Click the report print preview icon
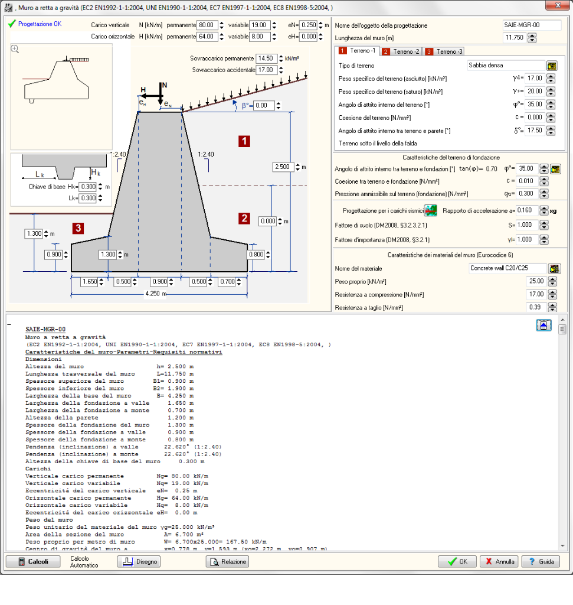 pyautogui.click(x=543, y=326)
